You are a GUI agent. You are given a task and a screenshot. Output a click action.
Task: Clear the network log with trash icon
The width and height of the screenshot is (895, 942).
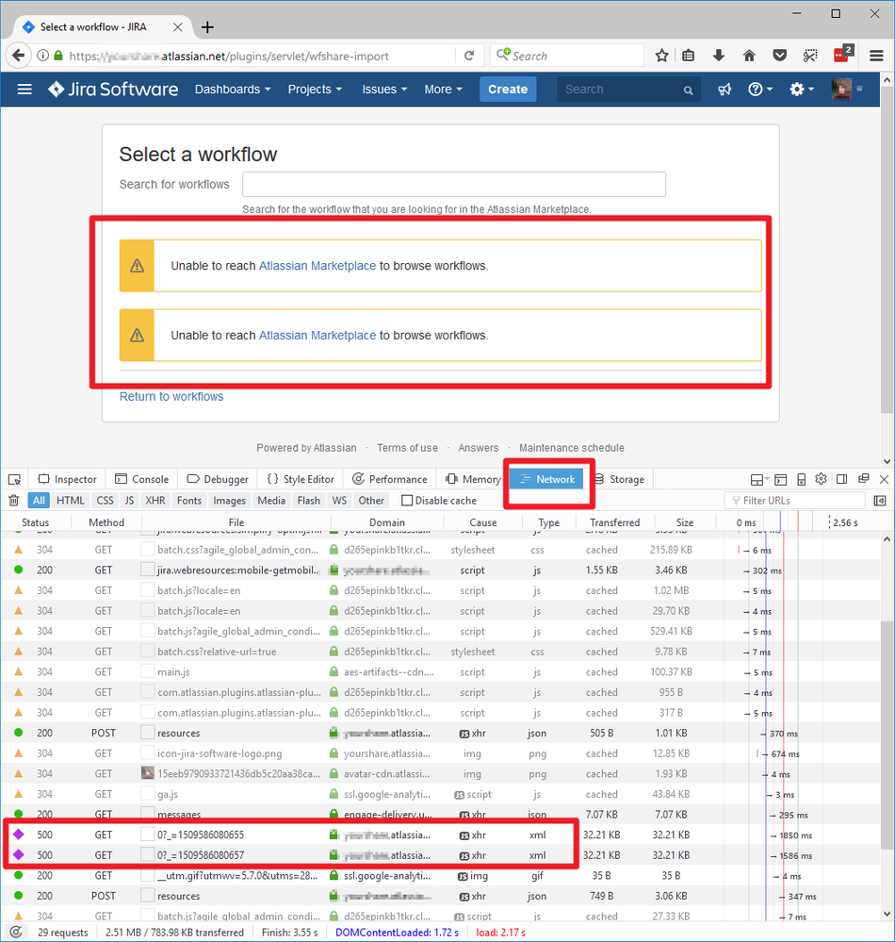click(14, 501)
